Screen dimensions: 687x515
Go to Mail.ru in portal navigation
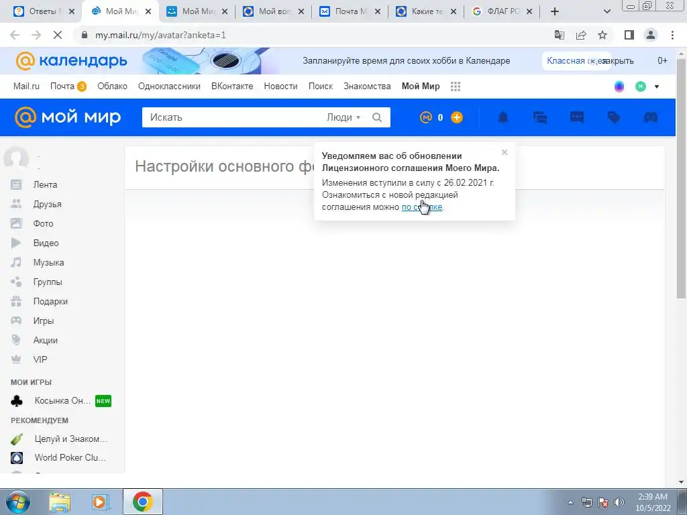pos(26,87)
